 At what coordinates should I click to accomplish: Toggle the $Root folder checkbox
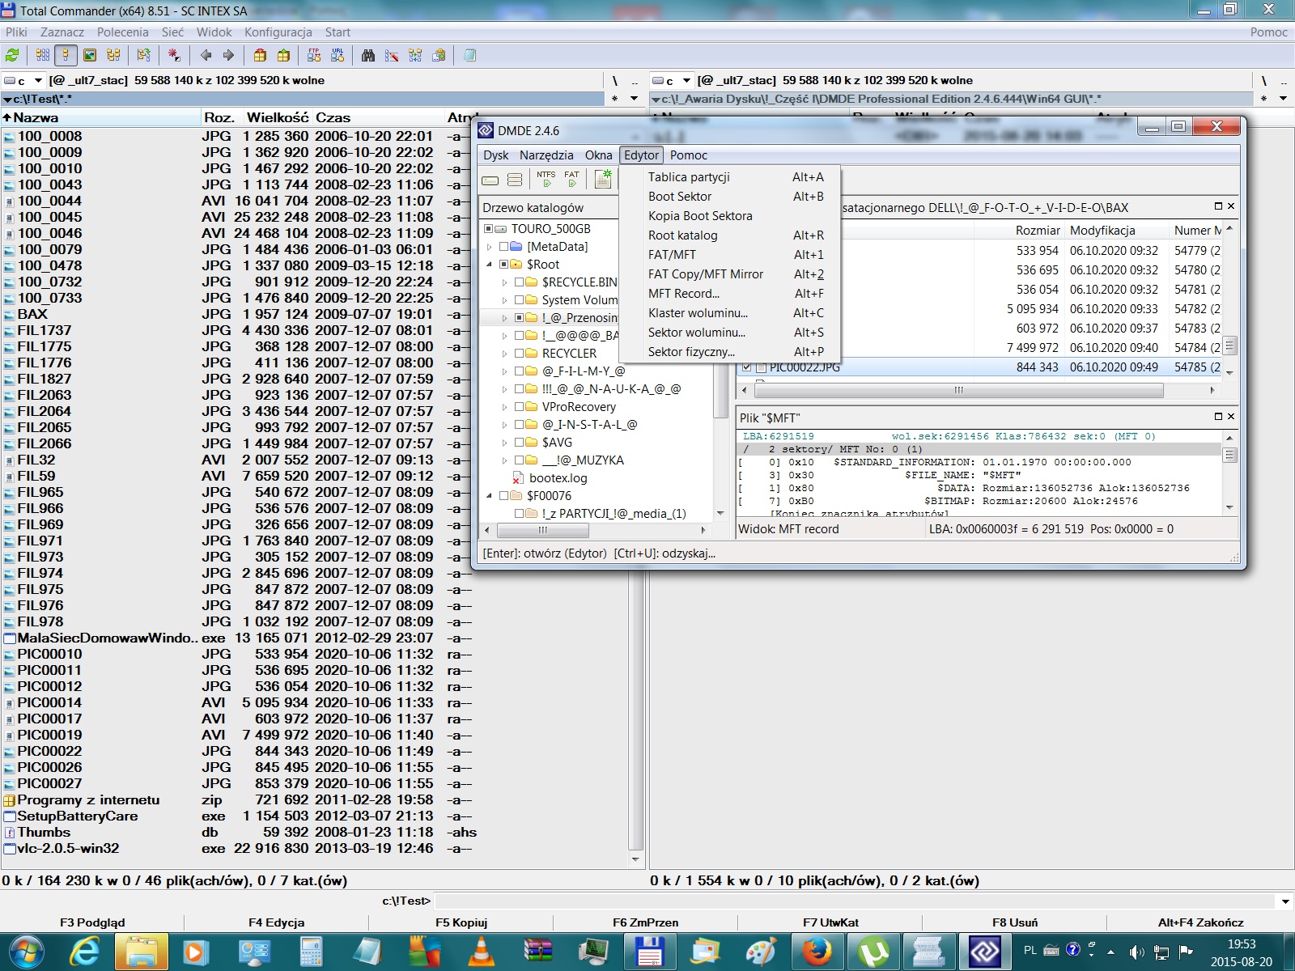pos(504,265)
